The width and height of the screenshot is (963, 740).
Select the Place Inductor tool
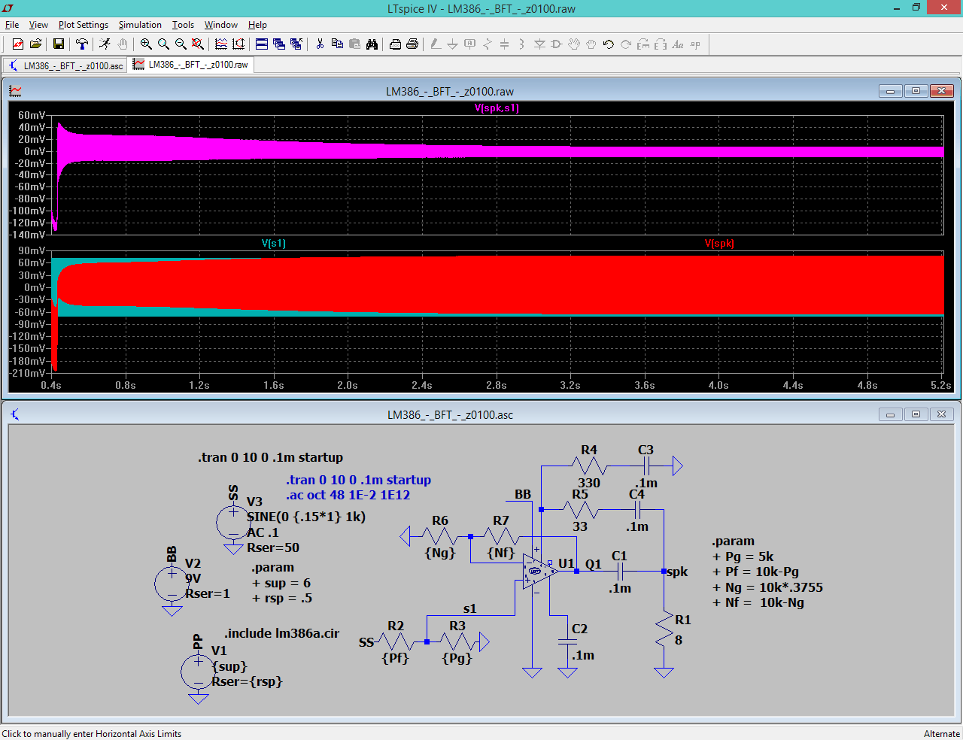point(522,44)
